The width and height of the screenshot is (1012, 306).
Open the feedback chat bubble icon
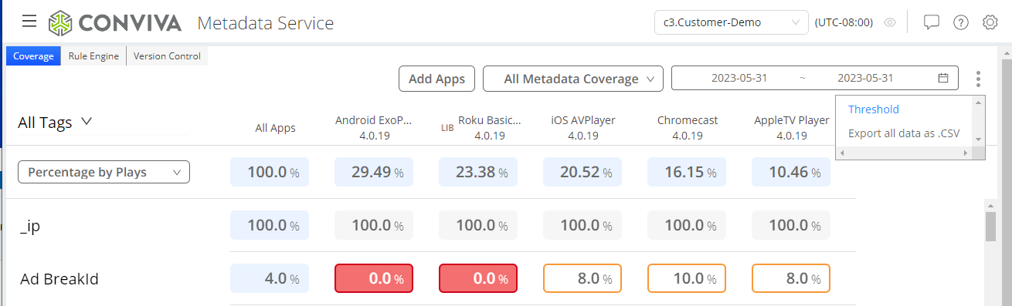[x=932, y=22]
